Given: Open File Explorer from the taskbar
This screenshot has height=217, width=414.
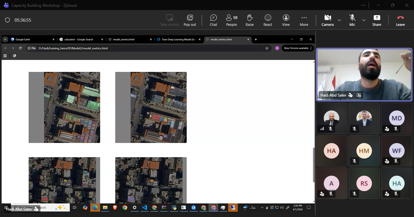Looking at the screenshot, I should click(x=105, y=208).
